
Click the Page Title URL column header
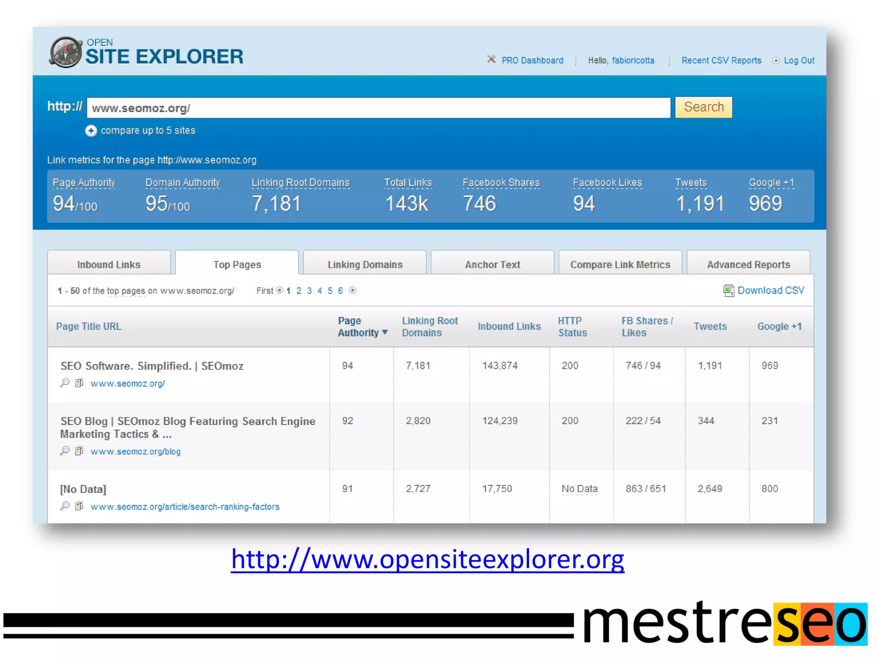click(89, 326)
